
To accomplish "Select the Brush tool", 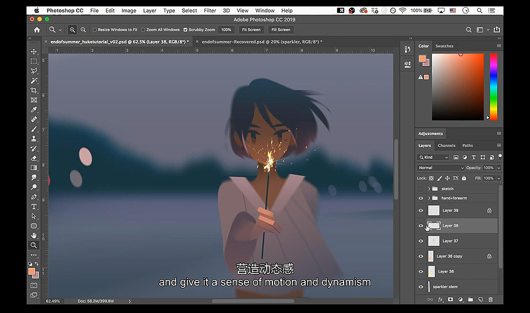I will 34,129.
